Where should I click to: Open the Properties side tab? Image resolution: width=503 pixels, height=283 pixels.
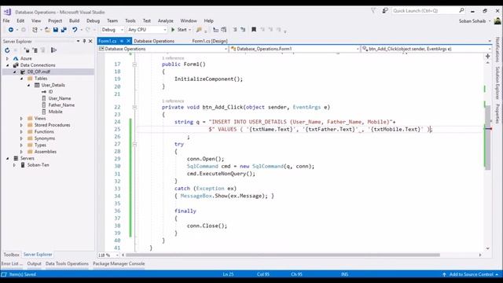click(x=497, y=113)
